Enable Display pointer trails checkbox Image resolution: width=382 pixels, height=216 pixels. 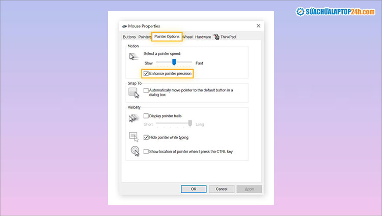tap(146, 116)
